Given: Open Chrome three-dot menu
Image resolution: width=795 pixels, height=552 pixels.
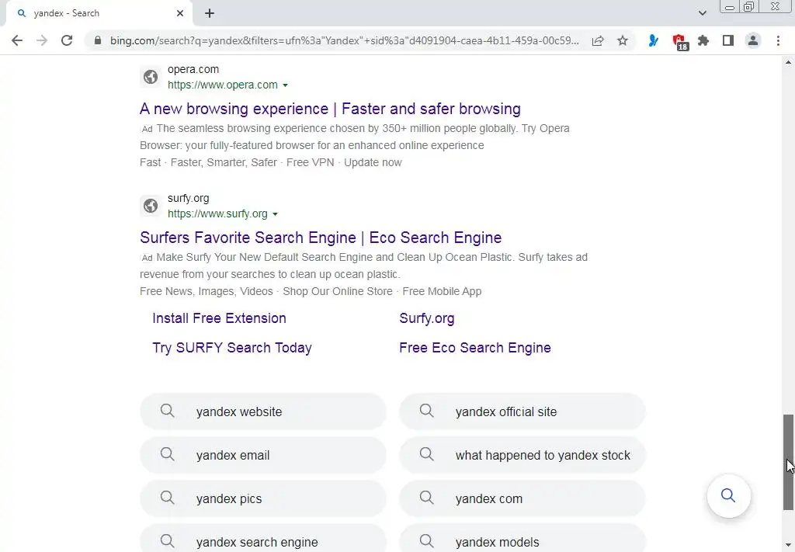Looking at the screenshot, I should (x=778, y=40).
